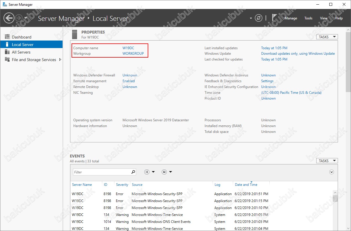The height and width of the screenshot is (231, 351).
Task: Select Local Server in the sidebar
Action: pos(31,45)
